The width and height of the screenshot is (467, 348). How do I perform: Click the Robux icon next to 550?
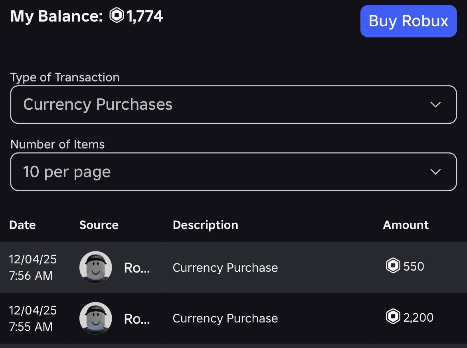click(393, 266)
